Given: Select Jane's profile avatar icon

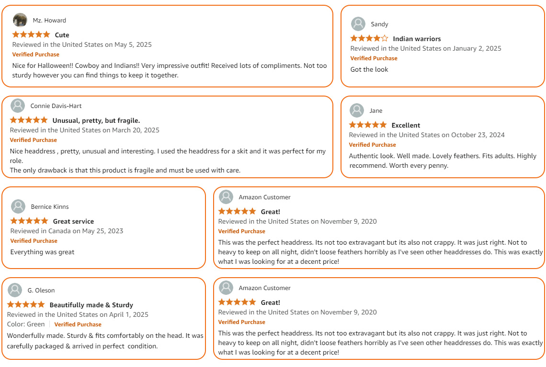Looking at the screenshot, I should pos(356,110).
